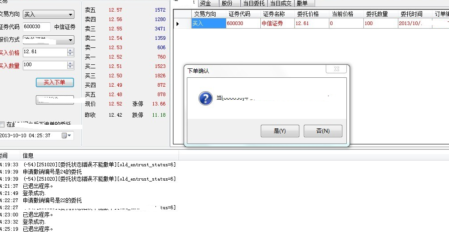This screenshot has width=449, height=232.
Task: Click the 买一 price 12.52
Action: pos(116,57)
